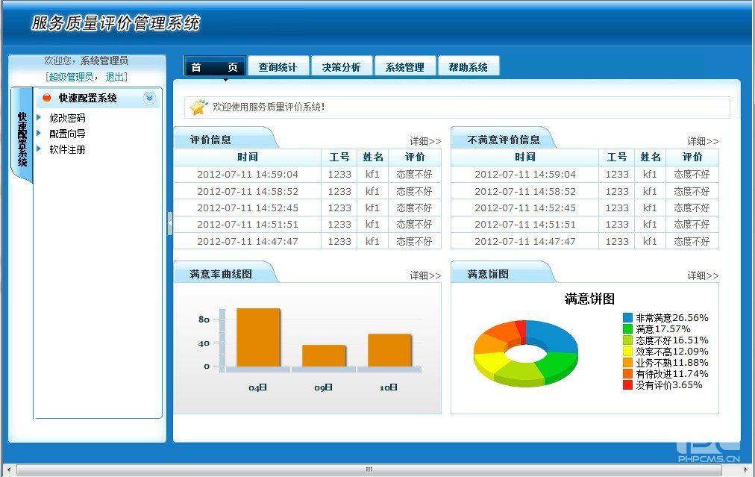Open the 系统管理 tab
The width and height of the screenshot is (755, 477).
point(404,67)
